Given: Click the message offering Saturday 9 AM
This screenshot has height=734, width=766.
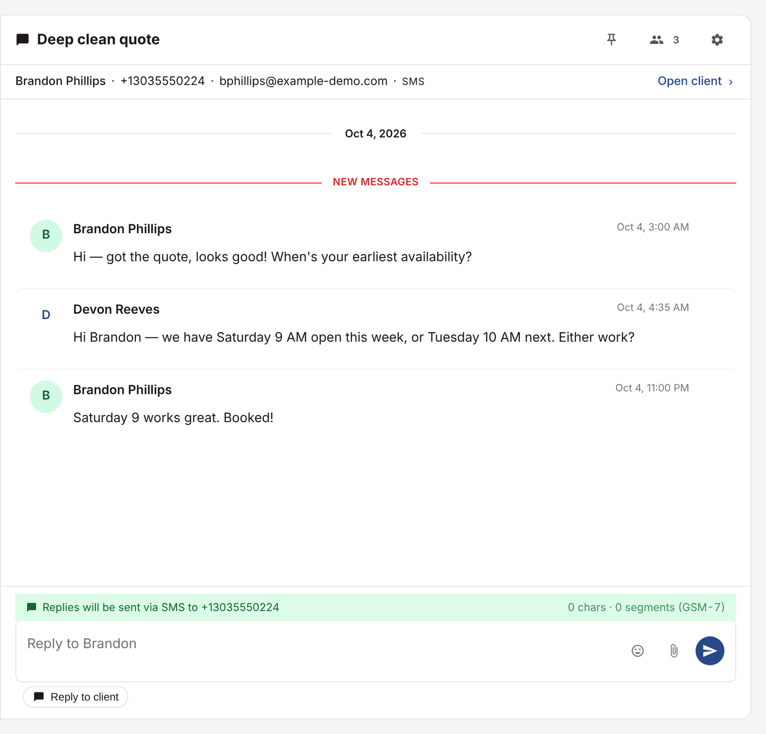Looking at the screenshot, I should [x=354, y=338].
